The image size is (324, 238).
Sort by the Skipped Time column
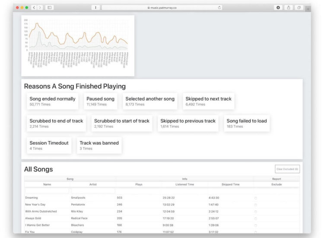click(231, 184)
